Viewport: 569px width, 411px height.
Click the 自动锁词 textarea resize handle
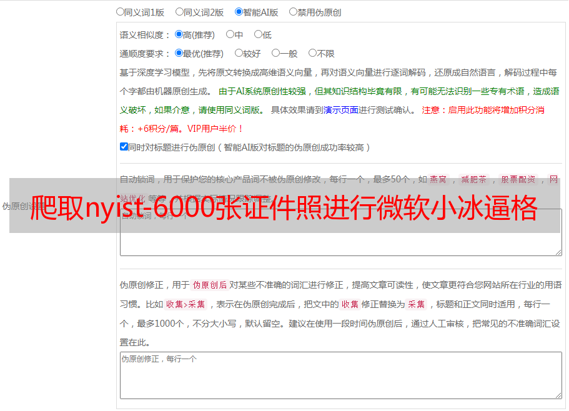pyautogui.click(x=558, y=252)
